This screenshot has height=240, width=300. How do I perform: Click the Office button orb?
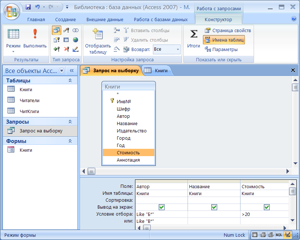(12, 12)
